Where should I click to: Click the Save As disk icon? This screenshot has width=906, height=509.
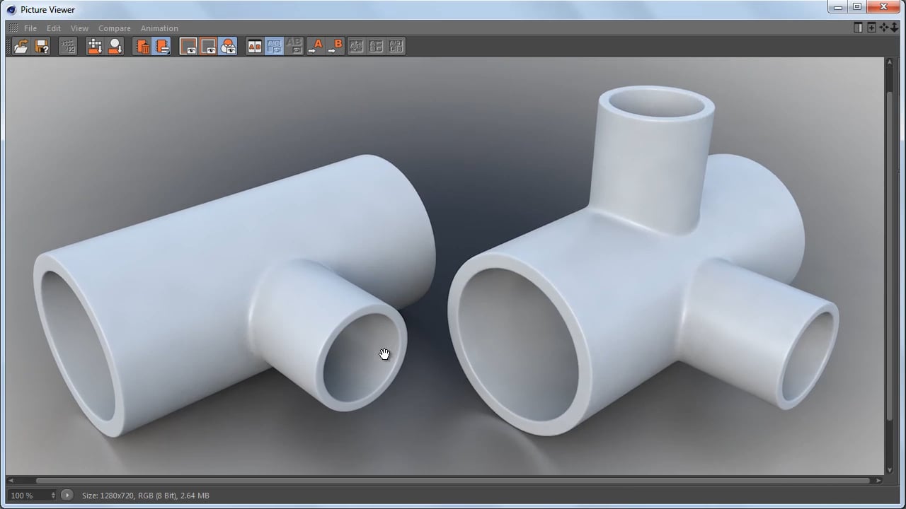[42, 47]
